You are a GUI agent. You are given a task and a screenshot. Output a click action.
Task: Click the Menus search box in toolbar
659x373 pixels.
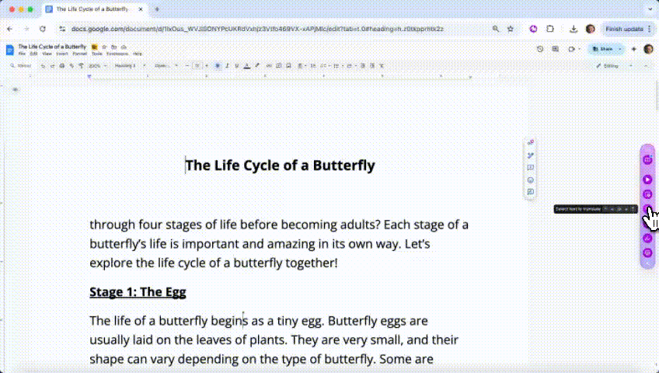(x=21, y=65)
